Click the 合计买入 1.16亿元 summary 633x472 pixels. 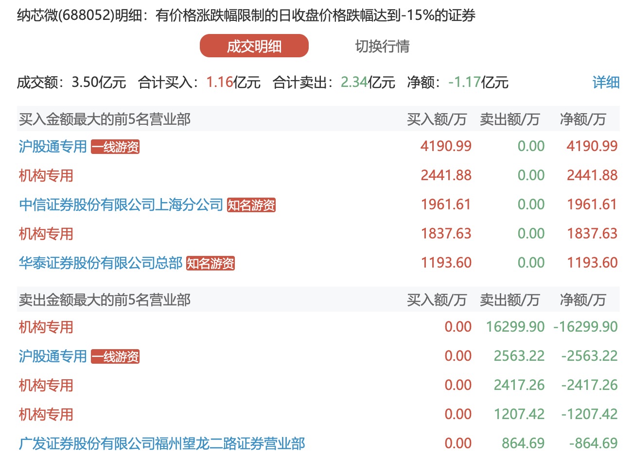tap(199, 82)
